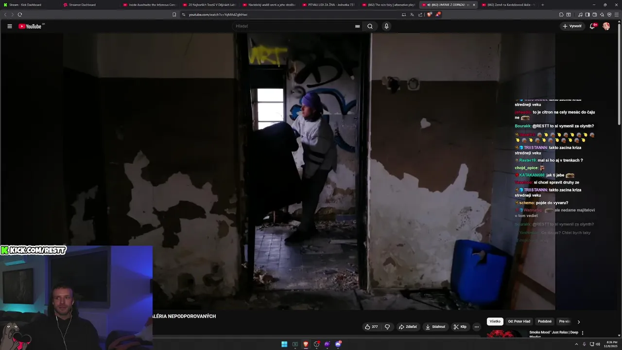The width and height of the screenshot is (622, 350).
Task: Open Smoke Mood Just Relax video thumbnail
Action: tap(506, 333)
